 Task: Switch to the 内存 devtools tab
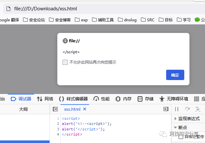click(x=123, y=99)
